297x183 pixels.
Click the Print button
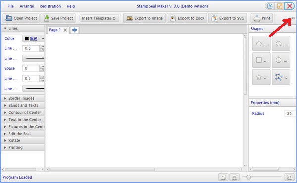tap(262, 18)
